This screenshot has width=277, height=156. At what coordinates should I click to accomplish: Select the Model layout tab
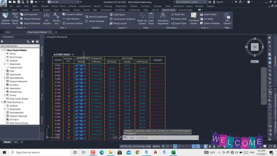coord(7,142)
